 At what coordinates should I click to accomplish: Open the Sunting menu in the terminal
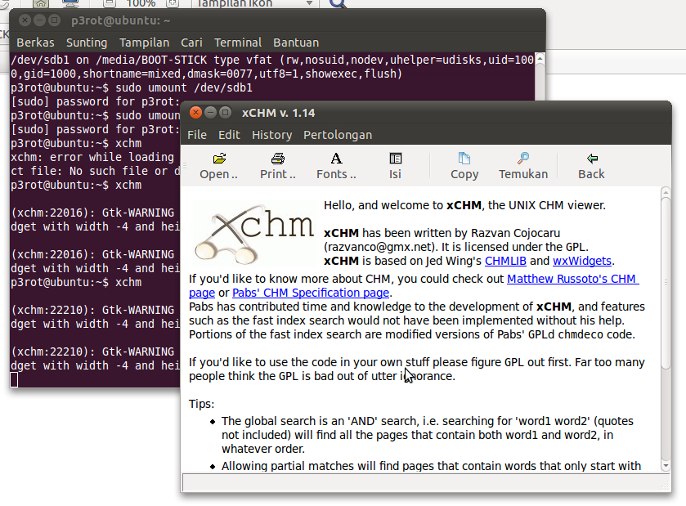[87, 43]
